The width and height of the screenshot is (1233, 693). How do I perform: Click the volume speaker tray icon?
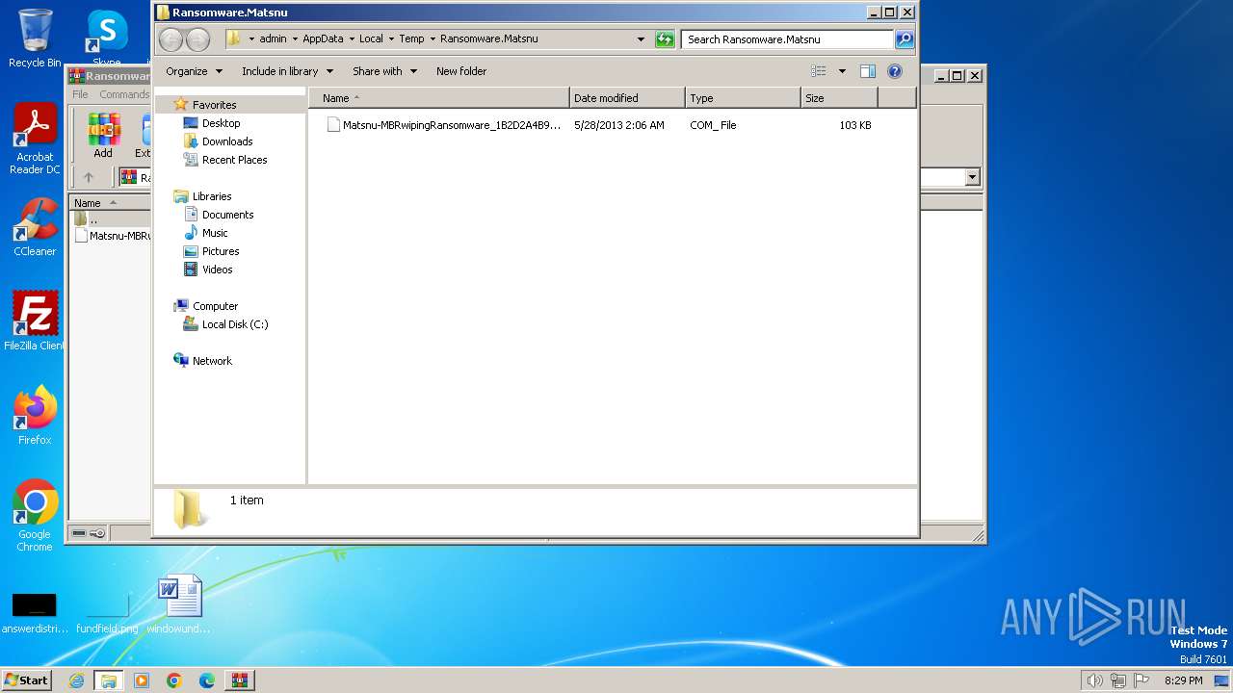point(1094,680)
